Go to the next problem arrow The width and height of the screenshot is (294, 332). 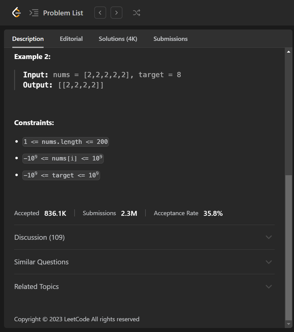[116, 13]
